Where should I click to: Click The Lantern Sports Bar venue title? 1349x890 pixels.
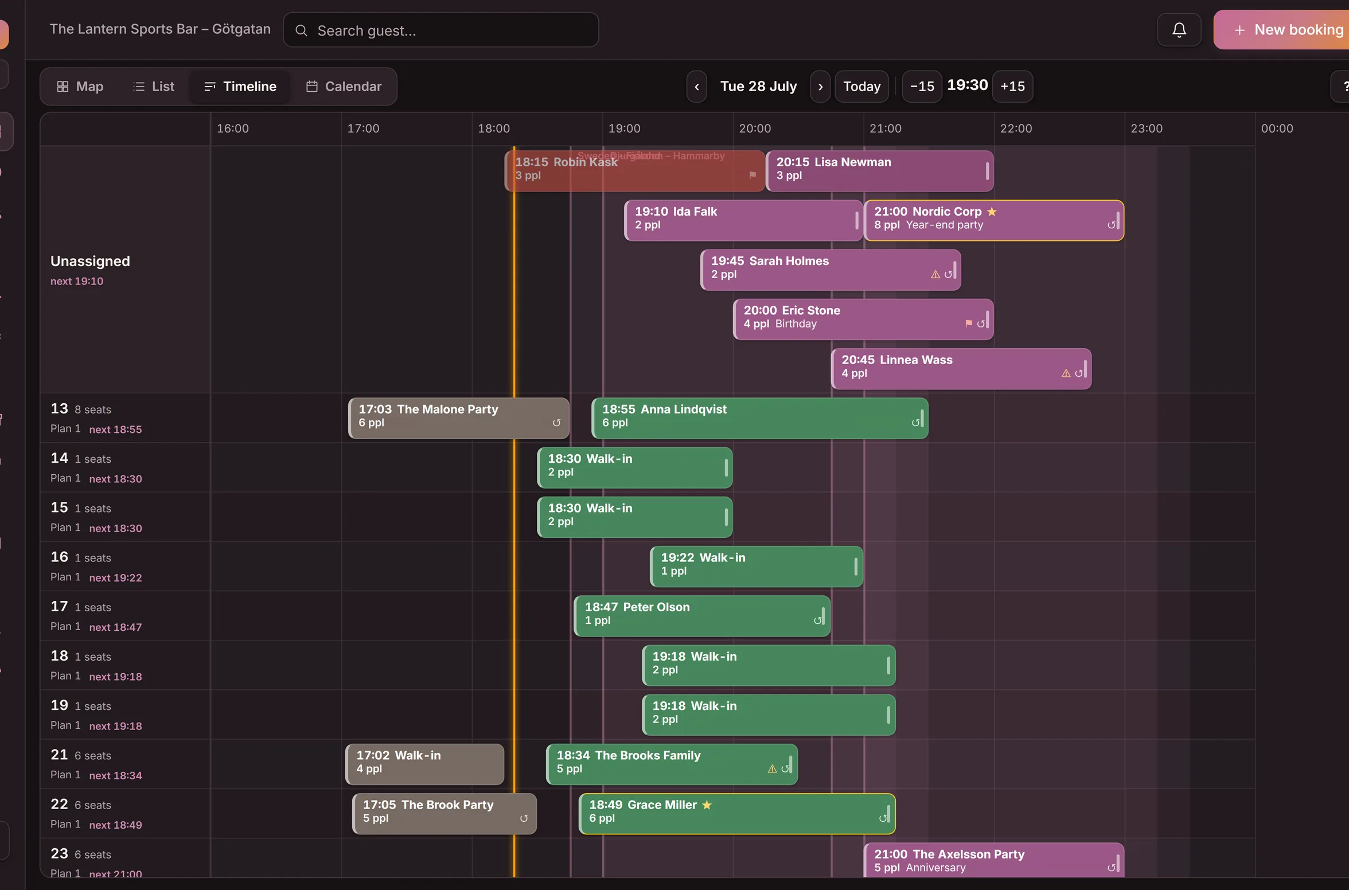point(160,29)
